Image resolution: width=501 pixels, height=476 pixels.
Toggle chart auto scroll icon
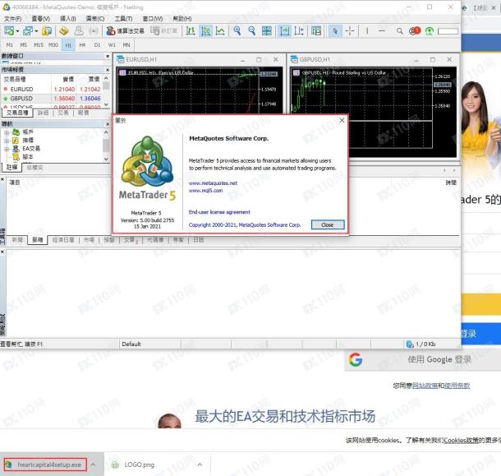pos(284,31)
